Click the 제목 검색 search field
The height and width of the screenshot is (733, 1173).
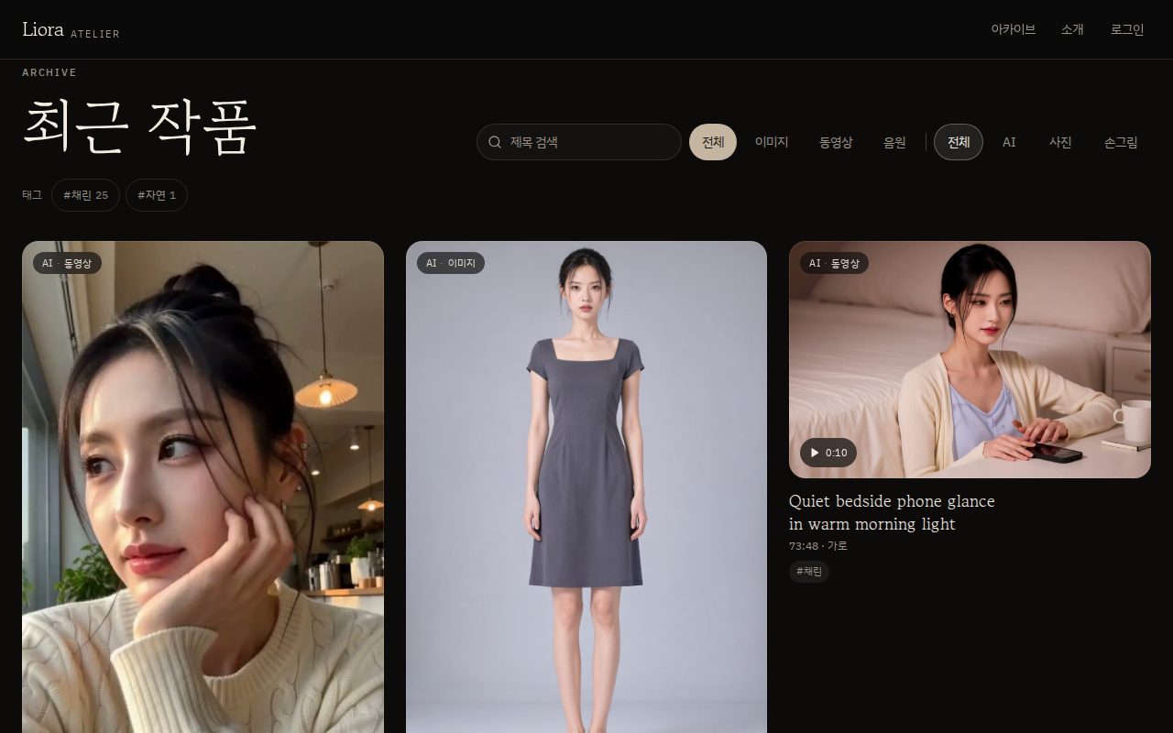pos(579,142)
